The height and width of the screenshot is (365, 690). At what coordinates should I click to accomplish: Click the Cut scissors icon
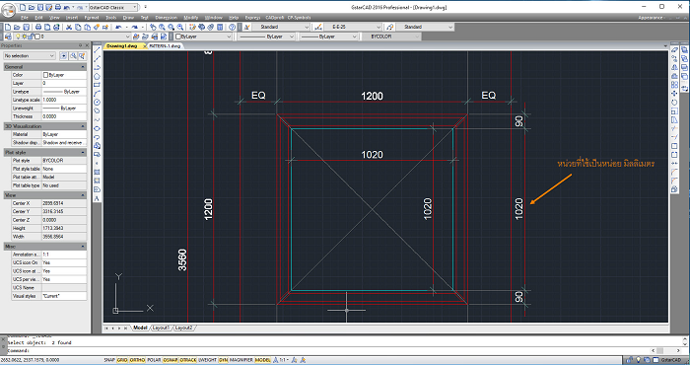[x=69, y=28]
